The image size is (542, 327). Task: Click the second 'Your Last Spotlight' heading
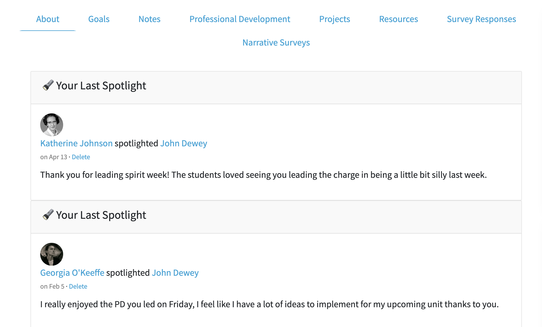(101, 215)
